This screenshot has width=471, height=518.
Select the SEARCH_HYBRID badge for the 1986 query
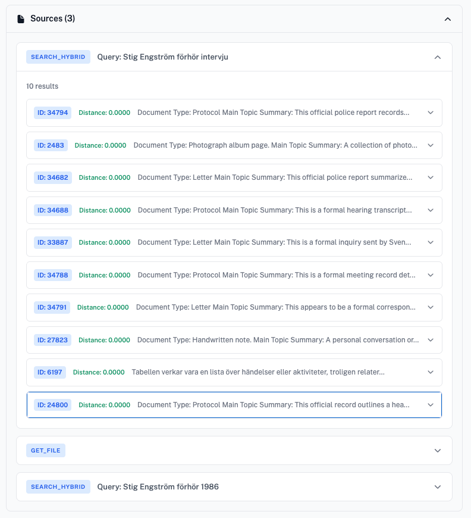(x=57, y=486)
